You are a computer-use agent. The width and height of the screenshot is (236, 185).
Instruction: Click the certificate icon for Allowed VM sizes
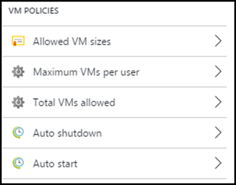coord(18,41)
